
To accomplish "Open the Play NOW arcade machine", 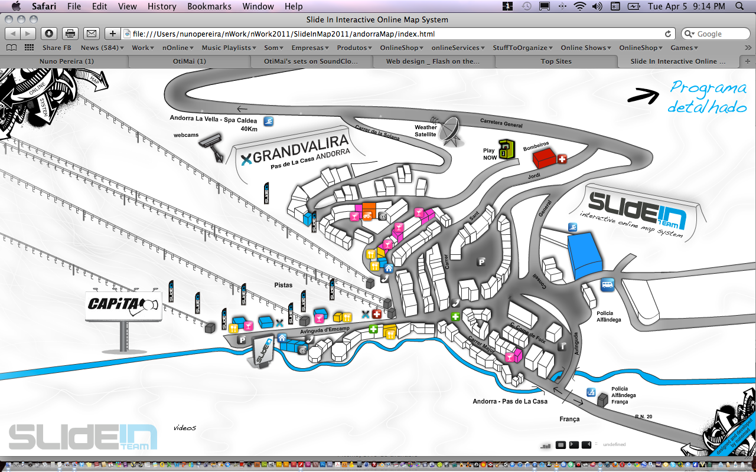I will pyautogui.click(x=506, y=150).
